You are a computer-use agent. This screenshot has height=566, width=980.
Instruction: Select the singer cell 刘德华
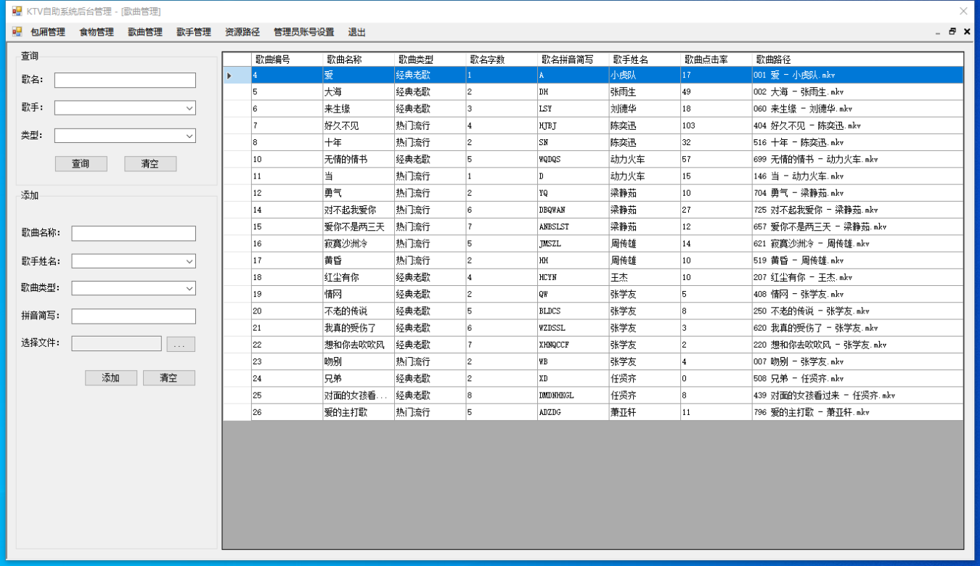645,109
